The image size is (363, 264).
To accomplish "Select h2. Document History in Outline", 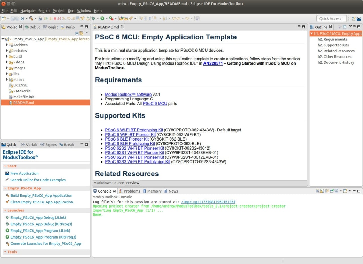I will (x=336, y=62).
